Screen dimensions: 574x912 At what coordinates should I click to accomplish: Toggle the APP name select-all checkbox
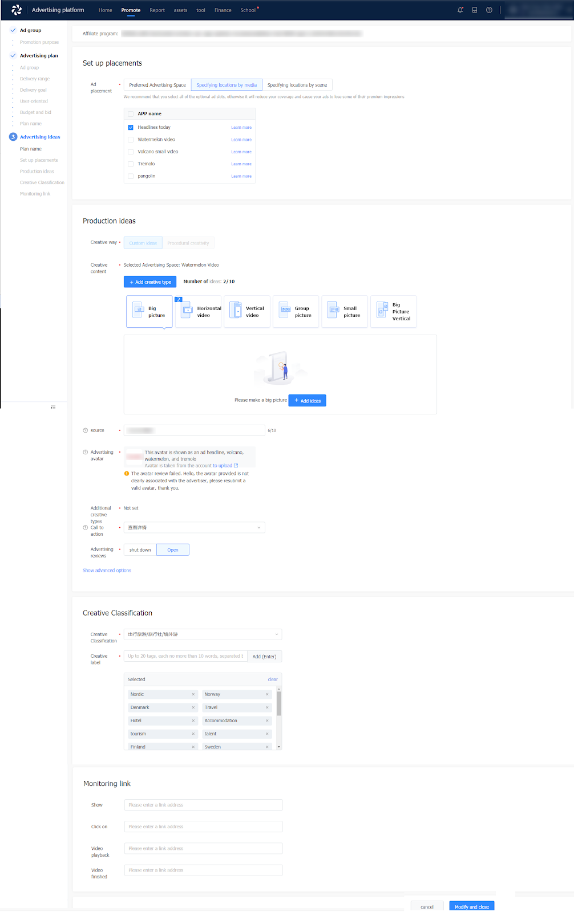pos(131,113)
